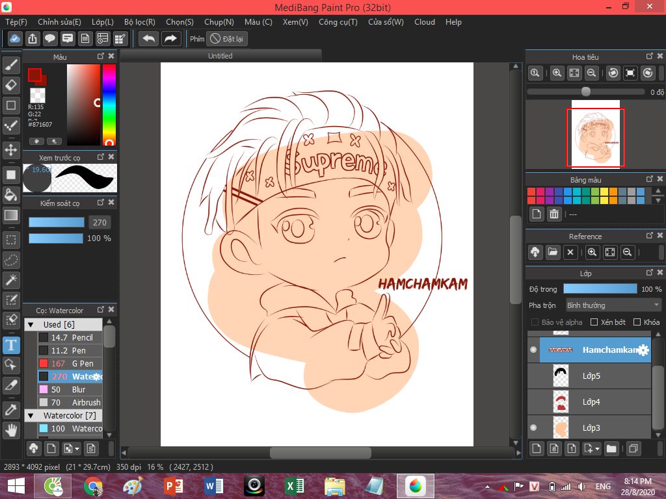The height and width of the screenshot is (499, 666).
Task: Show the Lớp4 layer
Action: click(533, 402)
